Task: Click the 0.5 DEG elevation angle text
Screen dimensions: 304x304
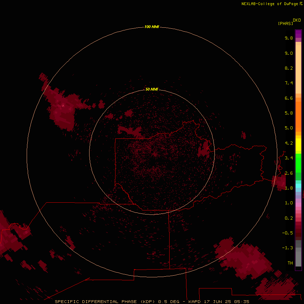Action: 169,302
